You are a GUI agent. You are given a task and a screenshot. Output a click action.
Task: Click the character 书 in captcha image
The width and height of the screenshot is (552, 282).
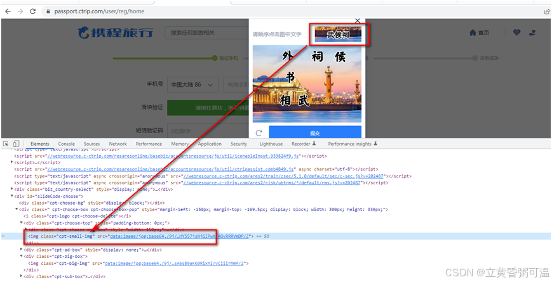[x=290, y=77]
